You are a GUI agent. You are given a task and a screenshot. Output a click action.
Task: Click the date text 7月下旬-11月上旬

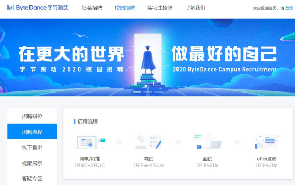[x=149, y=165]
